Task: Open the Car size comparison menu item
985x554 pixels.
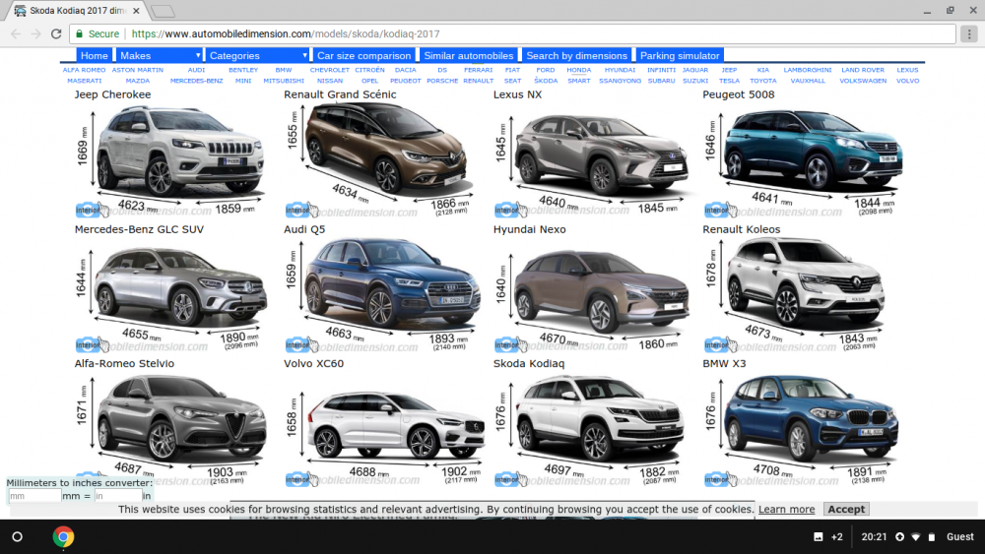Action: (x=363, y=55)
